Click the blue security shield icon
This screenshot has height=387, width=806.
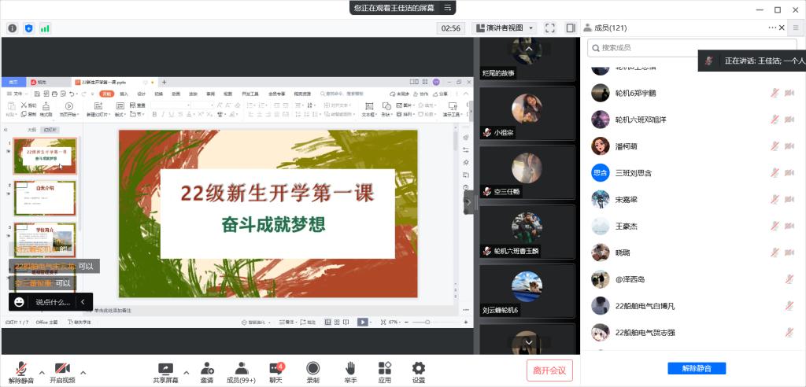pos(29,28)
